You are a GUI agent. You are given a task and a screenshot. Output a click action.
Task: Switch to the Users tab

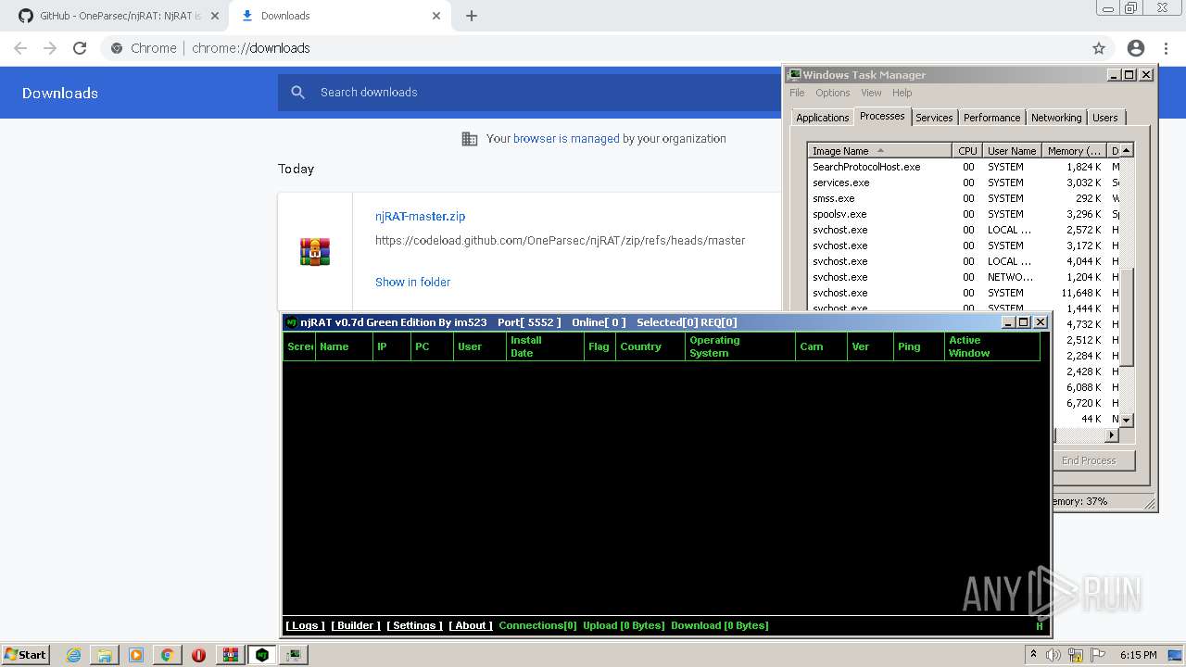pos(1105,118)
